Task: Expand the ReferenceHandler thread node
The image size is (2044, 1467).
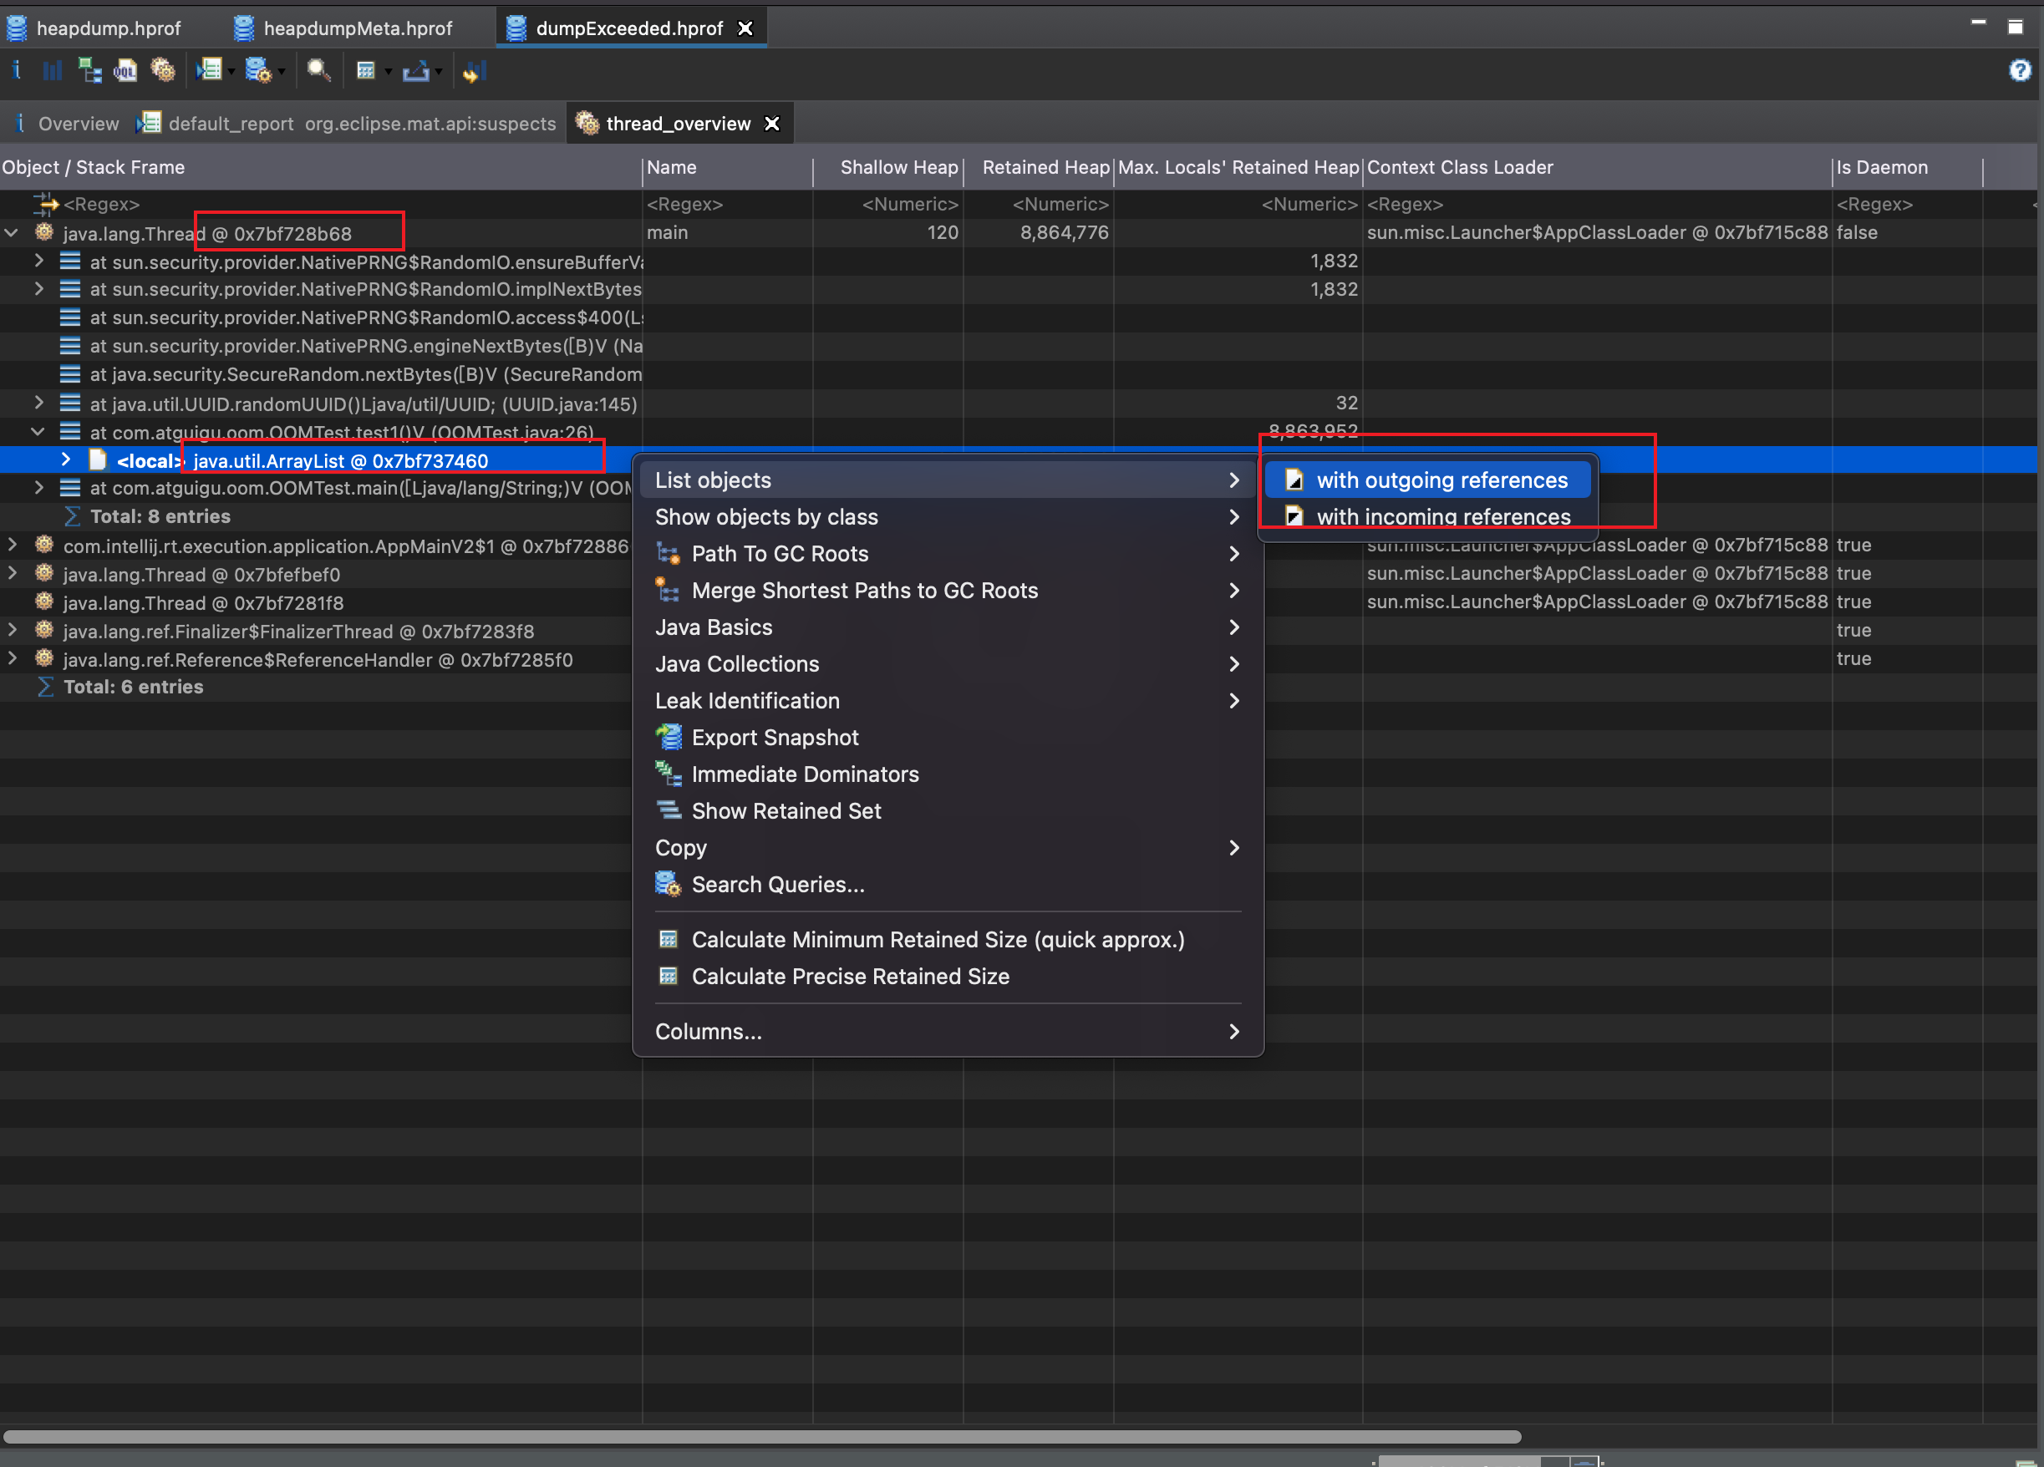Action: pyautogui.click(x=12, y=658)
